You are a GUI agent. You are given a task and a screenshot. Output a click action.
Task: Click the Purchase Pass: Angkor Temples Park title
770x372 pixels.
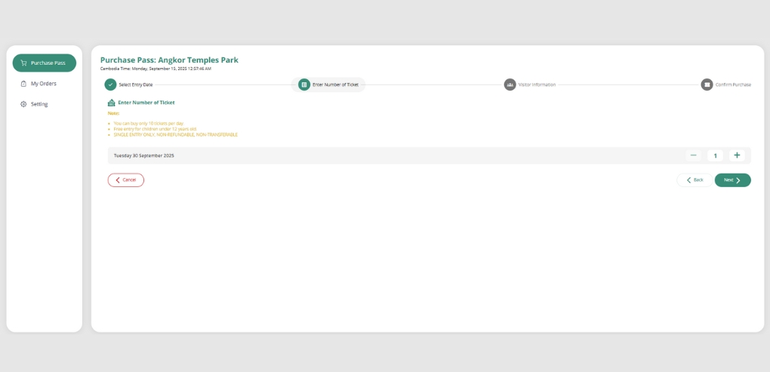pyautogui.click(x=169, y=60)
